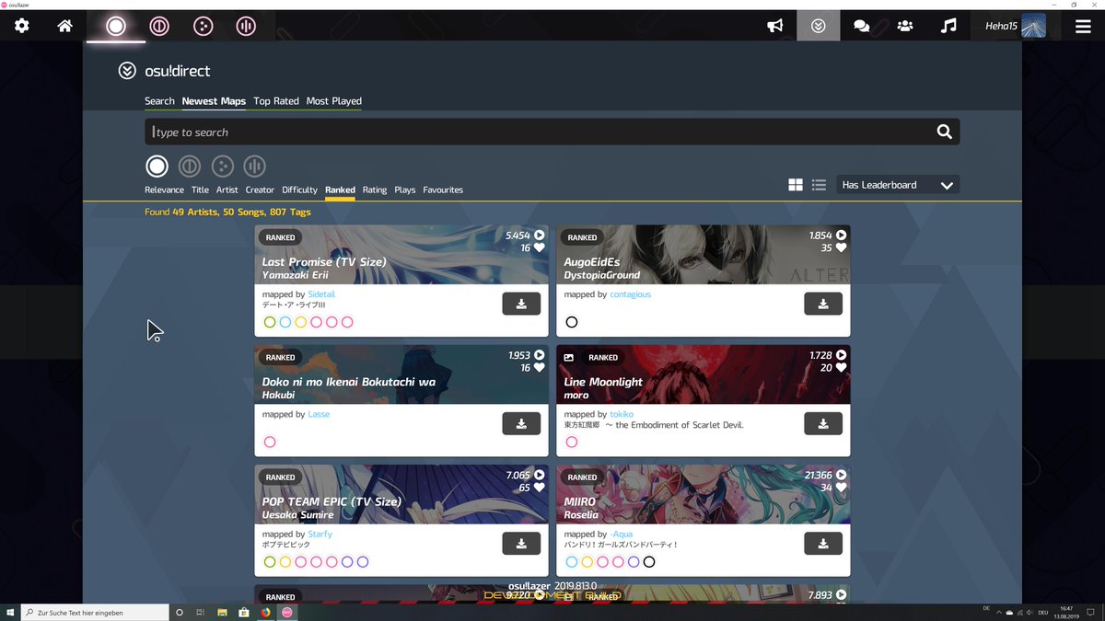1105x621 pixels.
Task: Open mapper Sidetail profile link
Action: click(x=322, y=294)
